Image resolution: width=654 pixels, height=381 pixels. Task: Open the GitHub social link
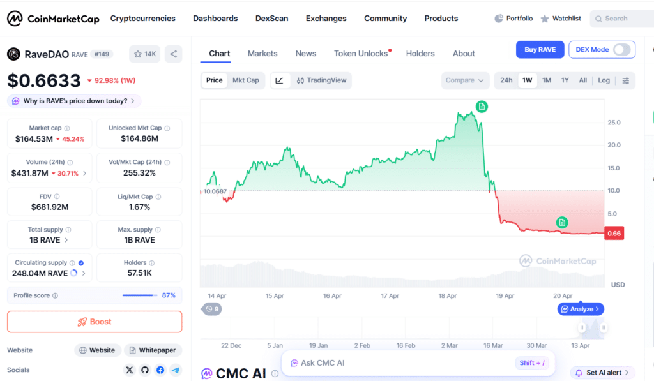(145, 370)
